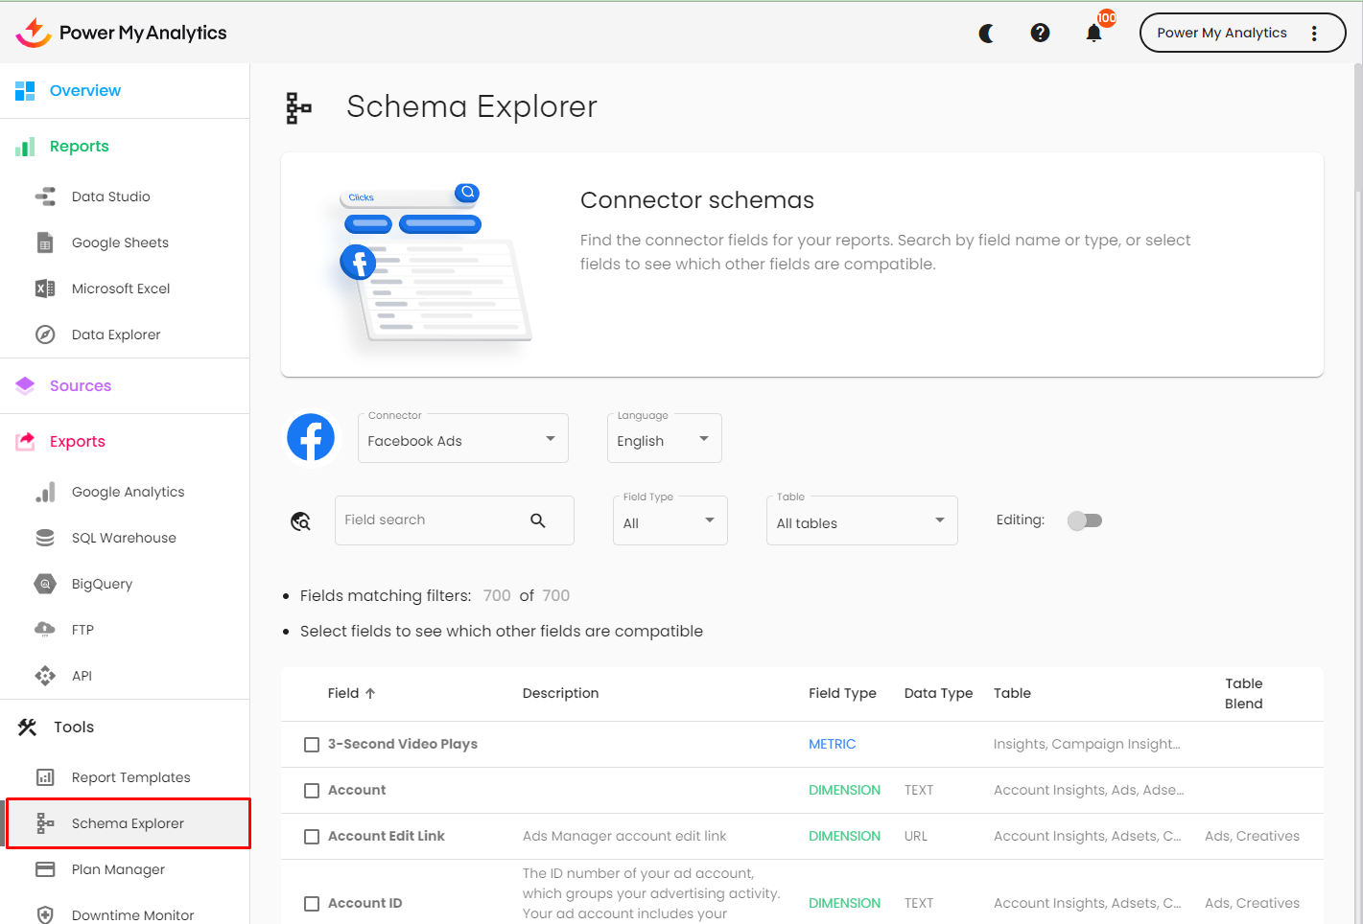Click the three-dot account menu icon
This screenshot has width=1363, height=924.
coord(1314,34)
